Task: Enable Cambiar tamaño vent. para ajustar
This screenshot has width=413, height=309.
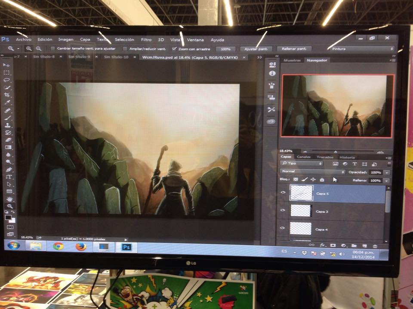Action: pyautogui.click(x=52, y=48)
